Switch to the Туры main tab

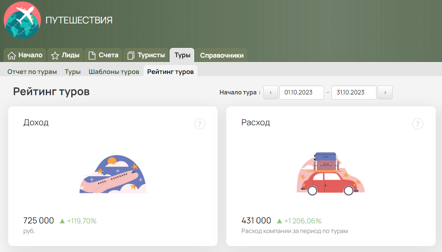point(182,55)
